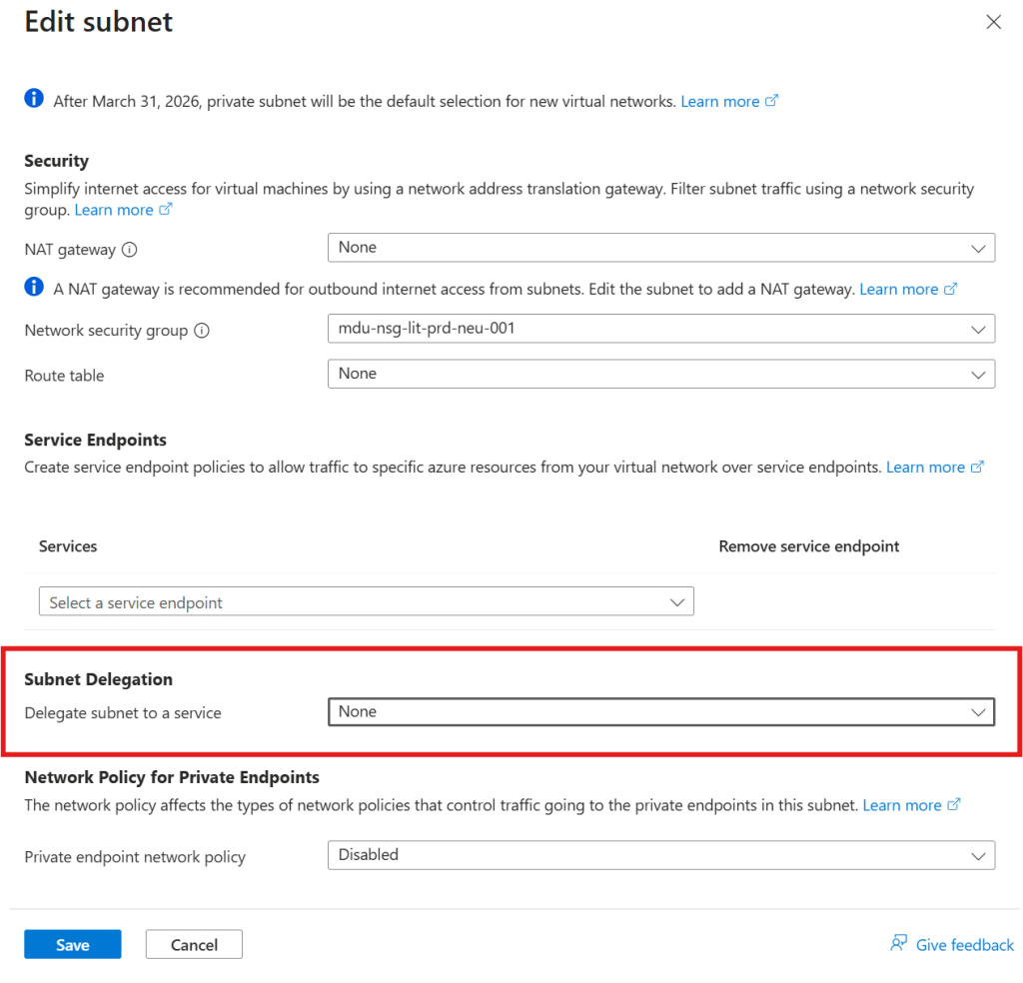Click the blue info icon beside March 31 notice
The height and width of the screenshot is (983, 1023).
tap(34, 98)
